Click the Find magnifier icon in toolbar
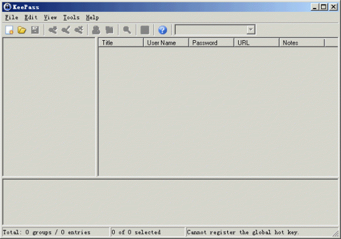The image size is (341, 239). [x=127, y=30]
